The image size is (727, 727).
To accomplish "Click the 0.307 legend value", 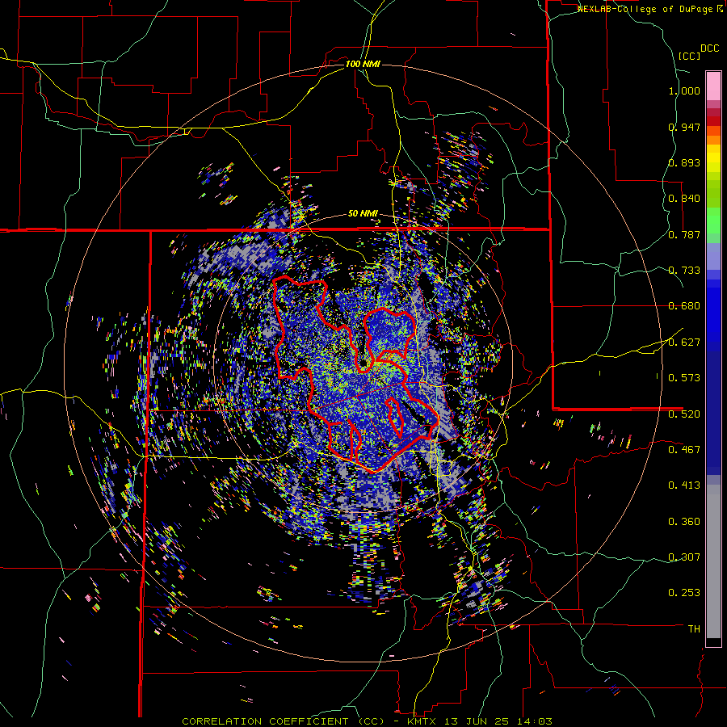I will 684,557.
